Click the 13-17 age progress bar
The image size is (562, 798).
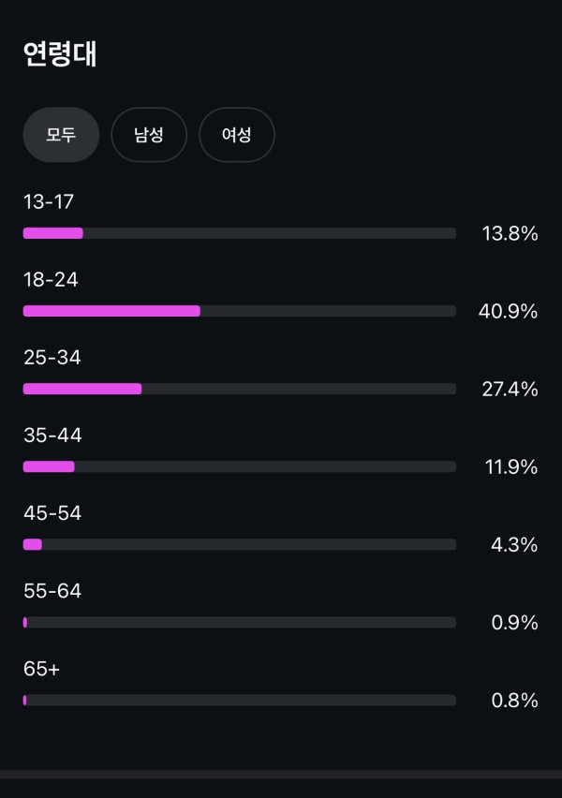240,233
